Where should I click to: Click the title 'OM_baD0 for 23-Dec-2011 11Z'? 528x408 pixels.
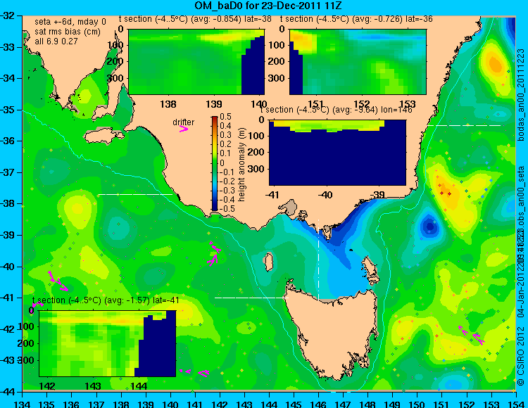269,6
